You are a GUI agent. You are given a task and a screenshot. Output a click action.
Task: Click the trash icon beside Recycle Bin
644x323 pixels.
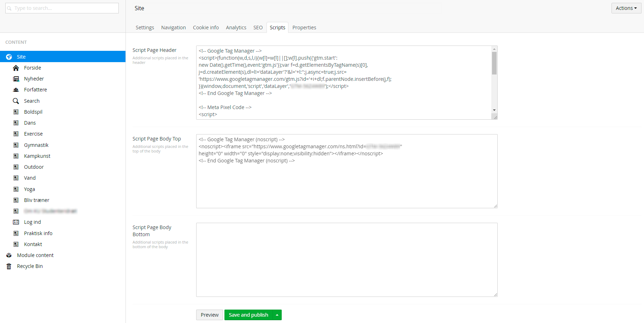[9, 266]
